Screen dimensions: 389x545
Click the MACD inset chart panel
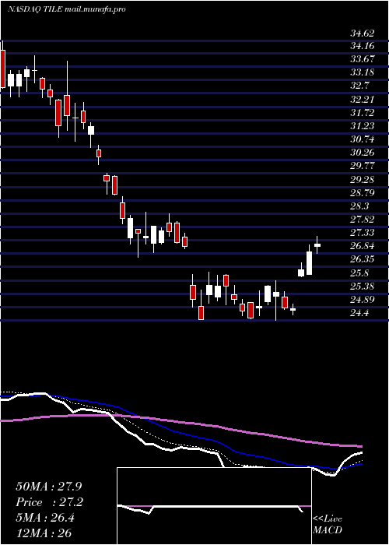coord(214,506)
